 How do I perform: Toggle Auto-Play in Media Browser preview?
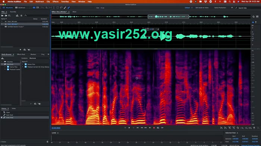point(39,104)
